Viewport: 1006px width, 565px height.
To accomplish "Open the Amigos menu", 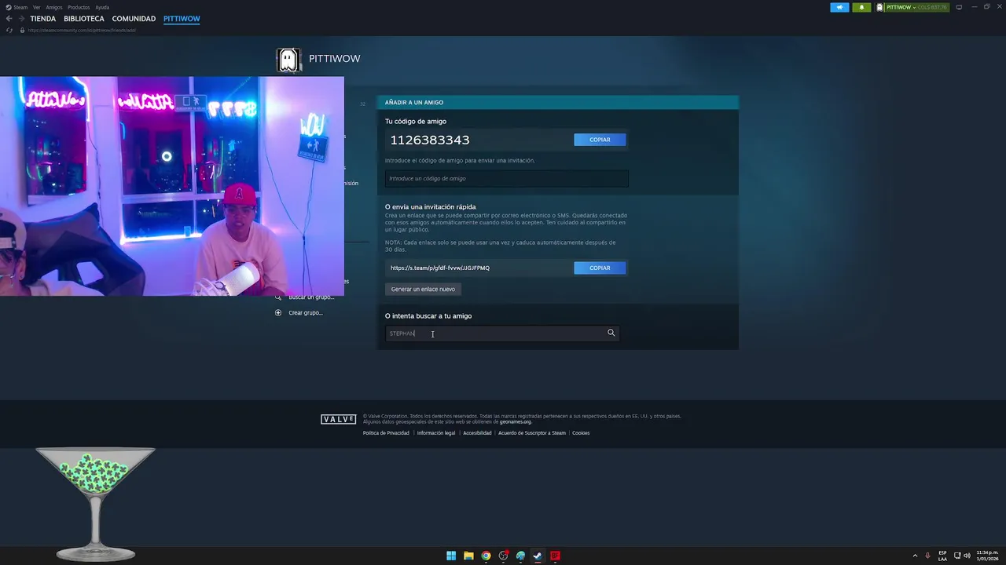I will point(54,7).
